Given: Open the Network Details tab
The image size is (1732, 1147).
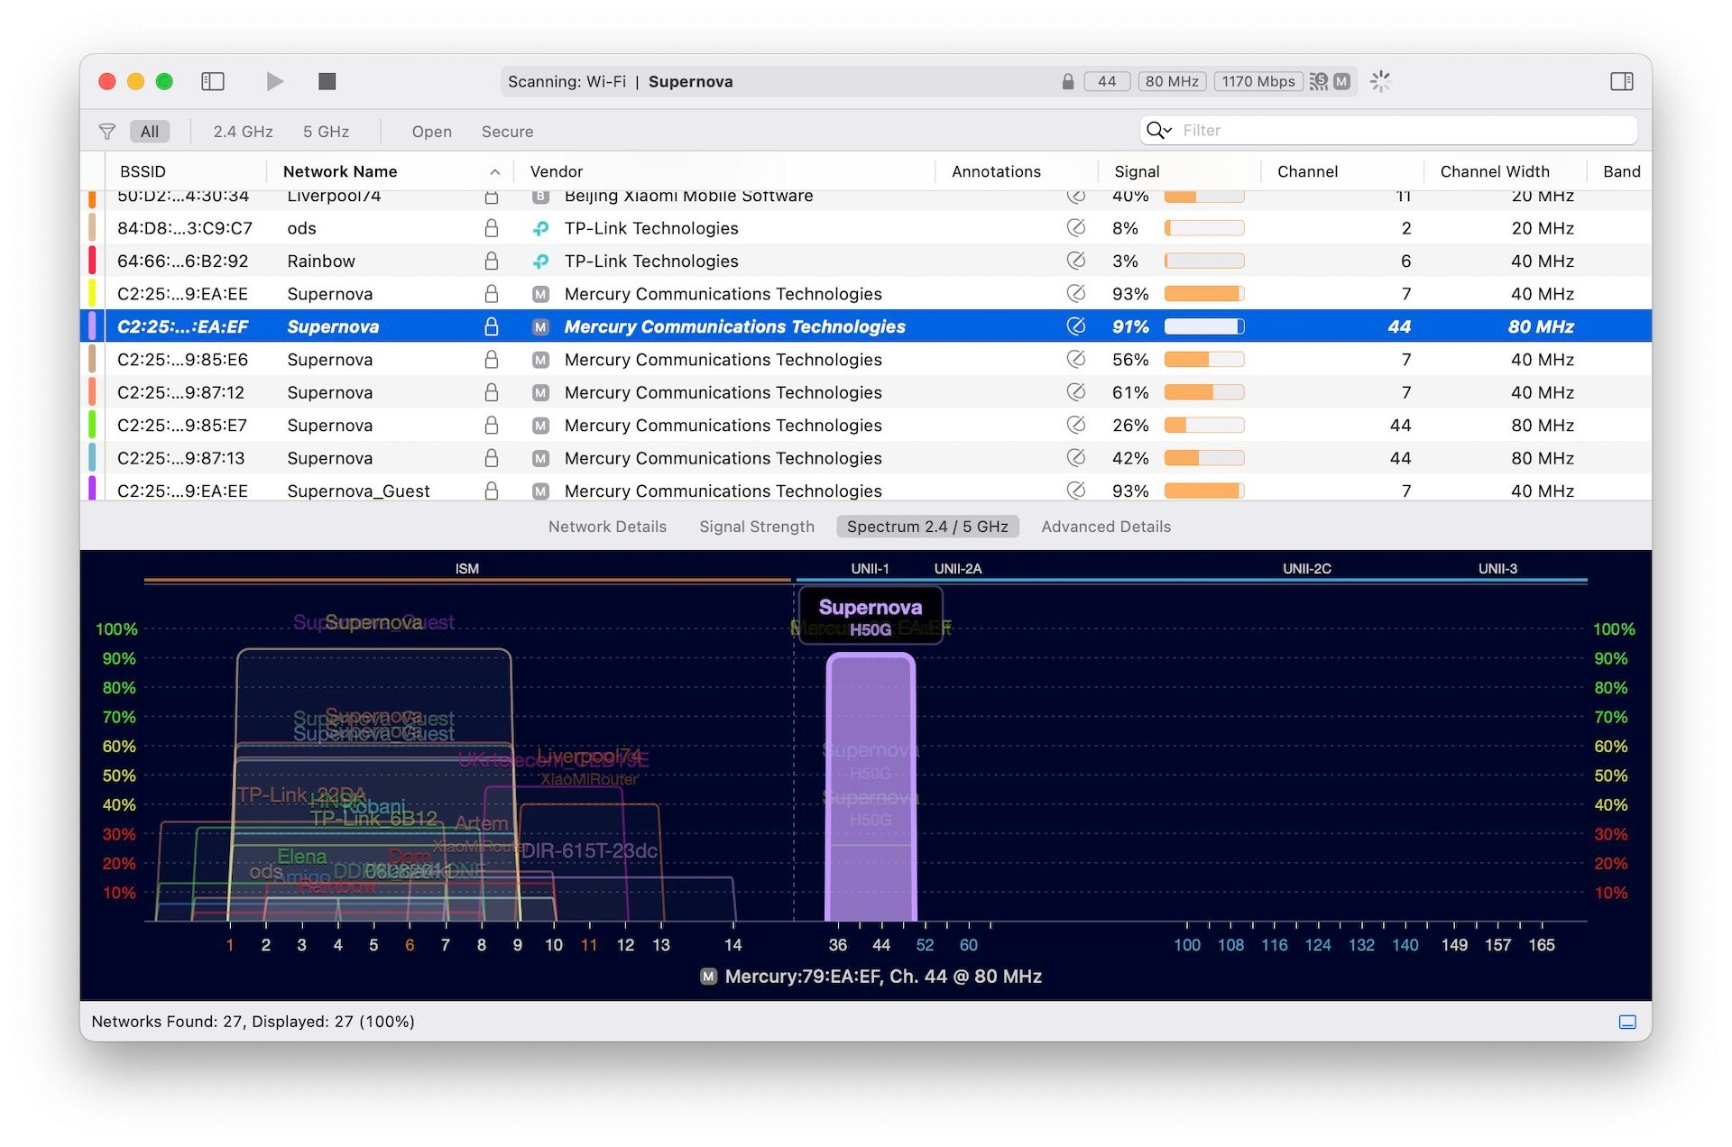Looking at the screenshot, I should click(607, 527).
